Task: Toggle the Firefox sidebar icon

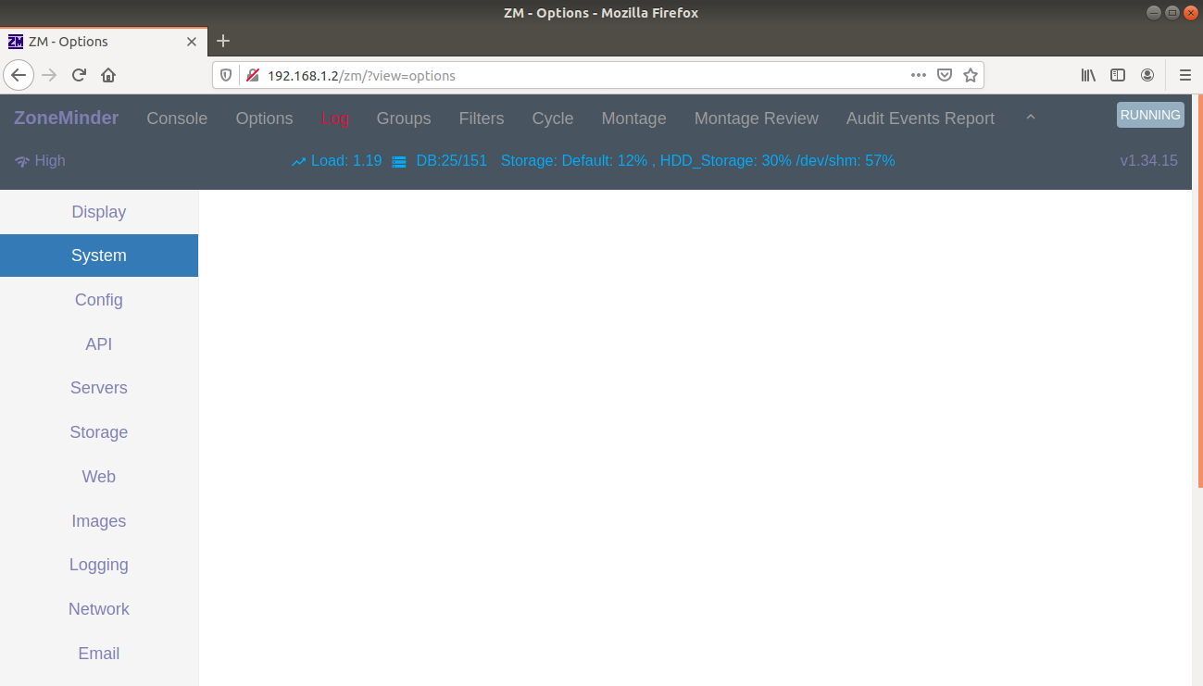Action: (1118, 75)
